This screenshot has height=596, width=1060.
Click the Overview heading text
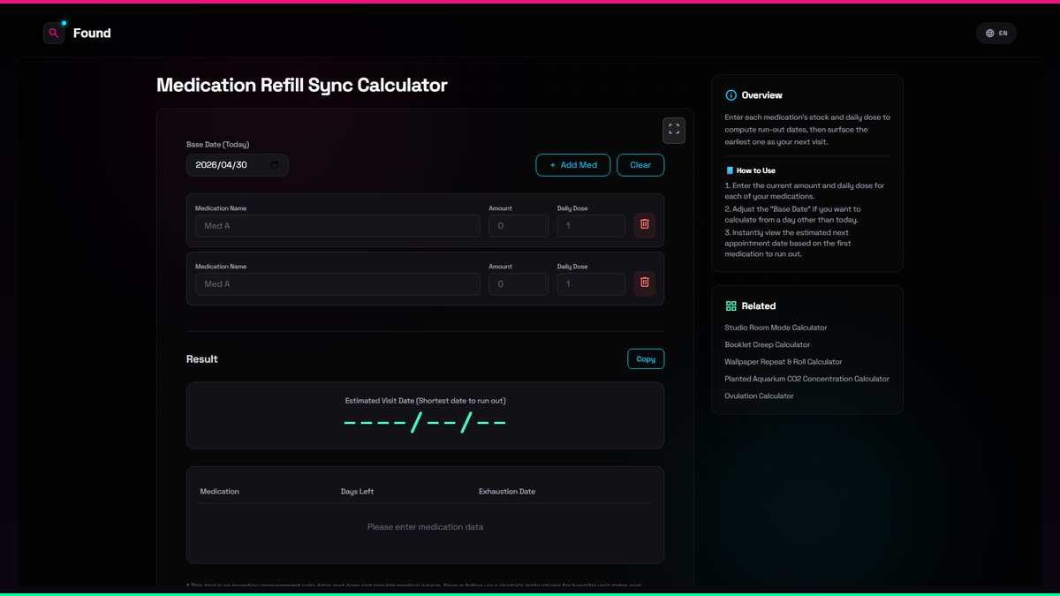point(762,95)
